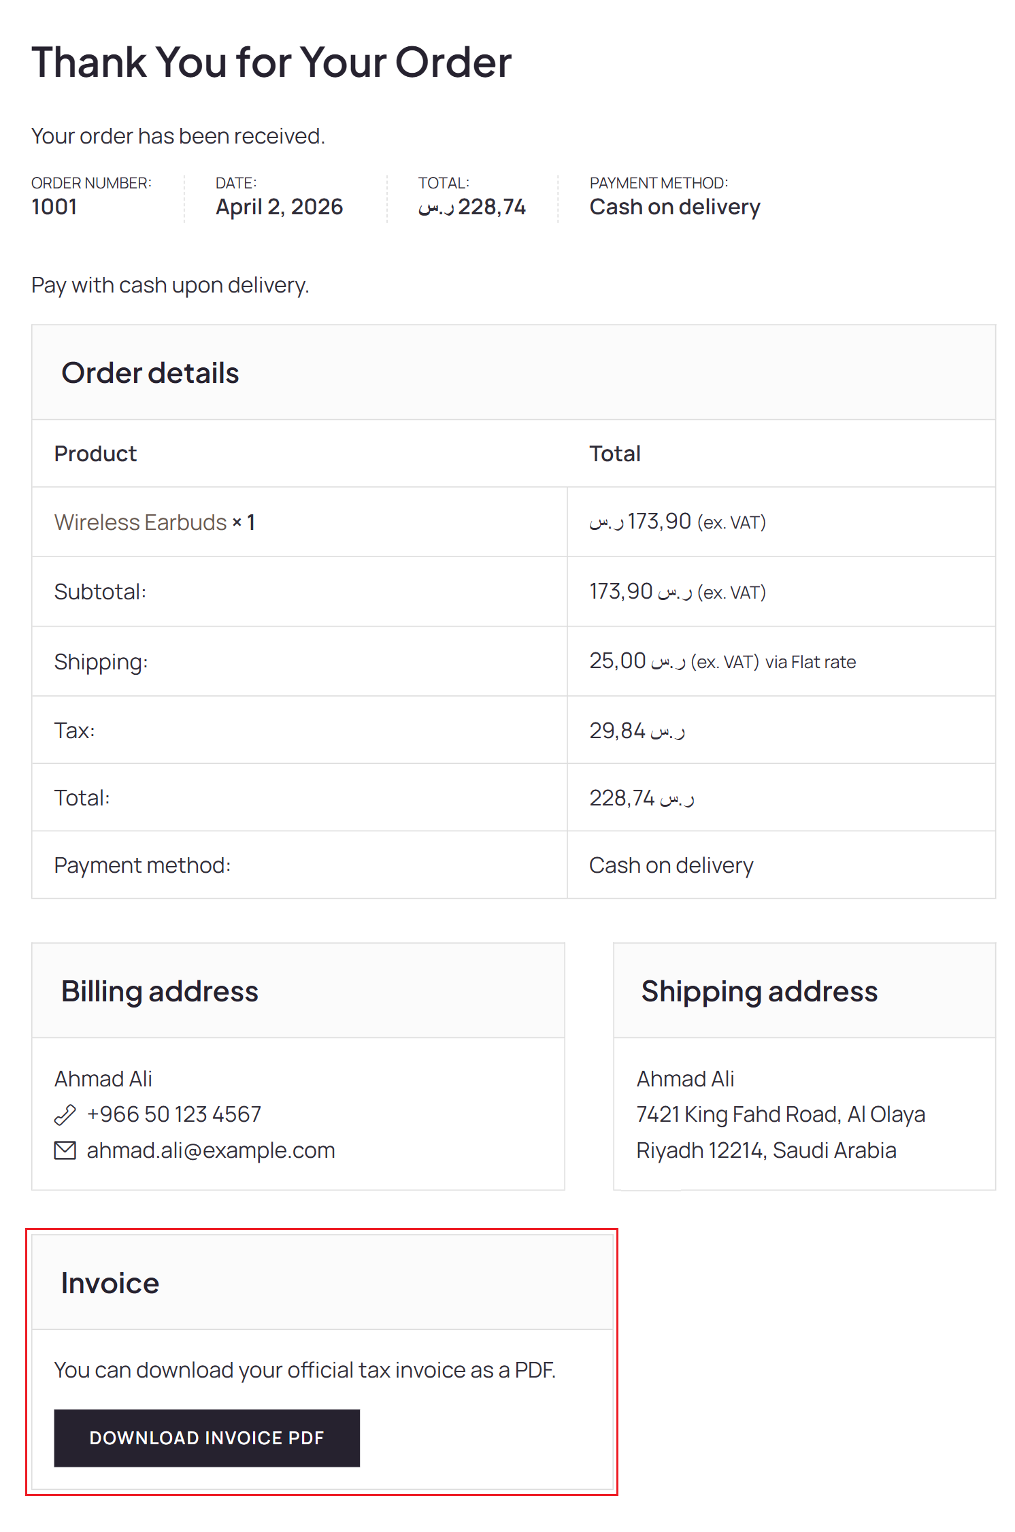
Task: Click Cash on delivery in order details table
Action: pos(671,865)
